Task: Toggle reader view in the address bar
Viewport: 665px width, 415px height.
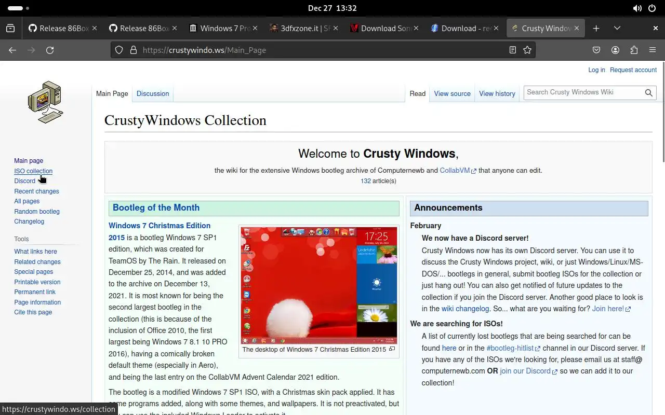Action: tap(513, 50)
